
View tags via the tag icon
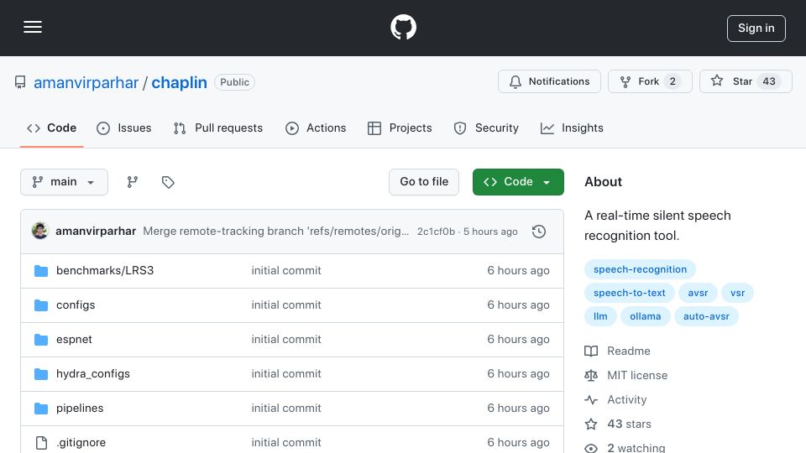click(x=168, y=182)
